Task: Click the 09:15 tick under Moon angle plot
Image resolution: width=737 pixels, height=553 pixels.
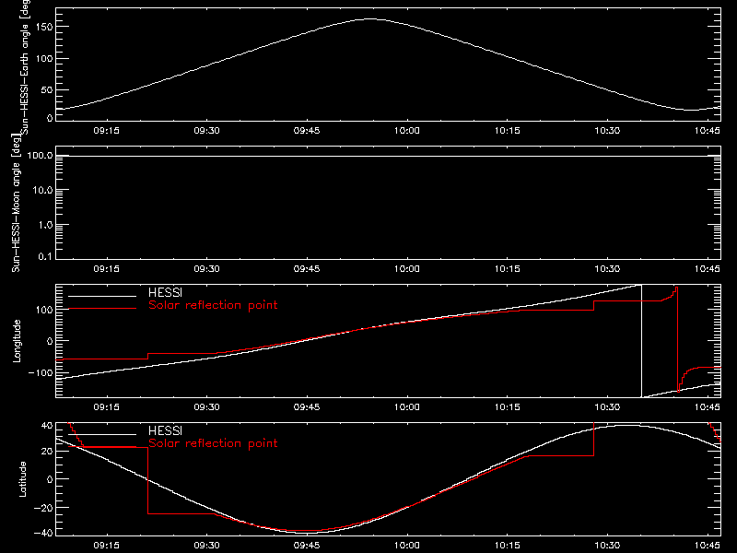Action: [106, 268]
